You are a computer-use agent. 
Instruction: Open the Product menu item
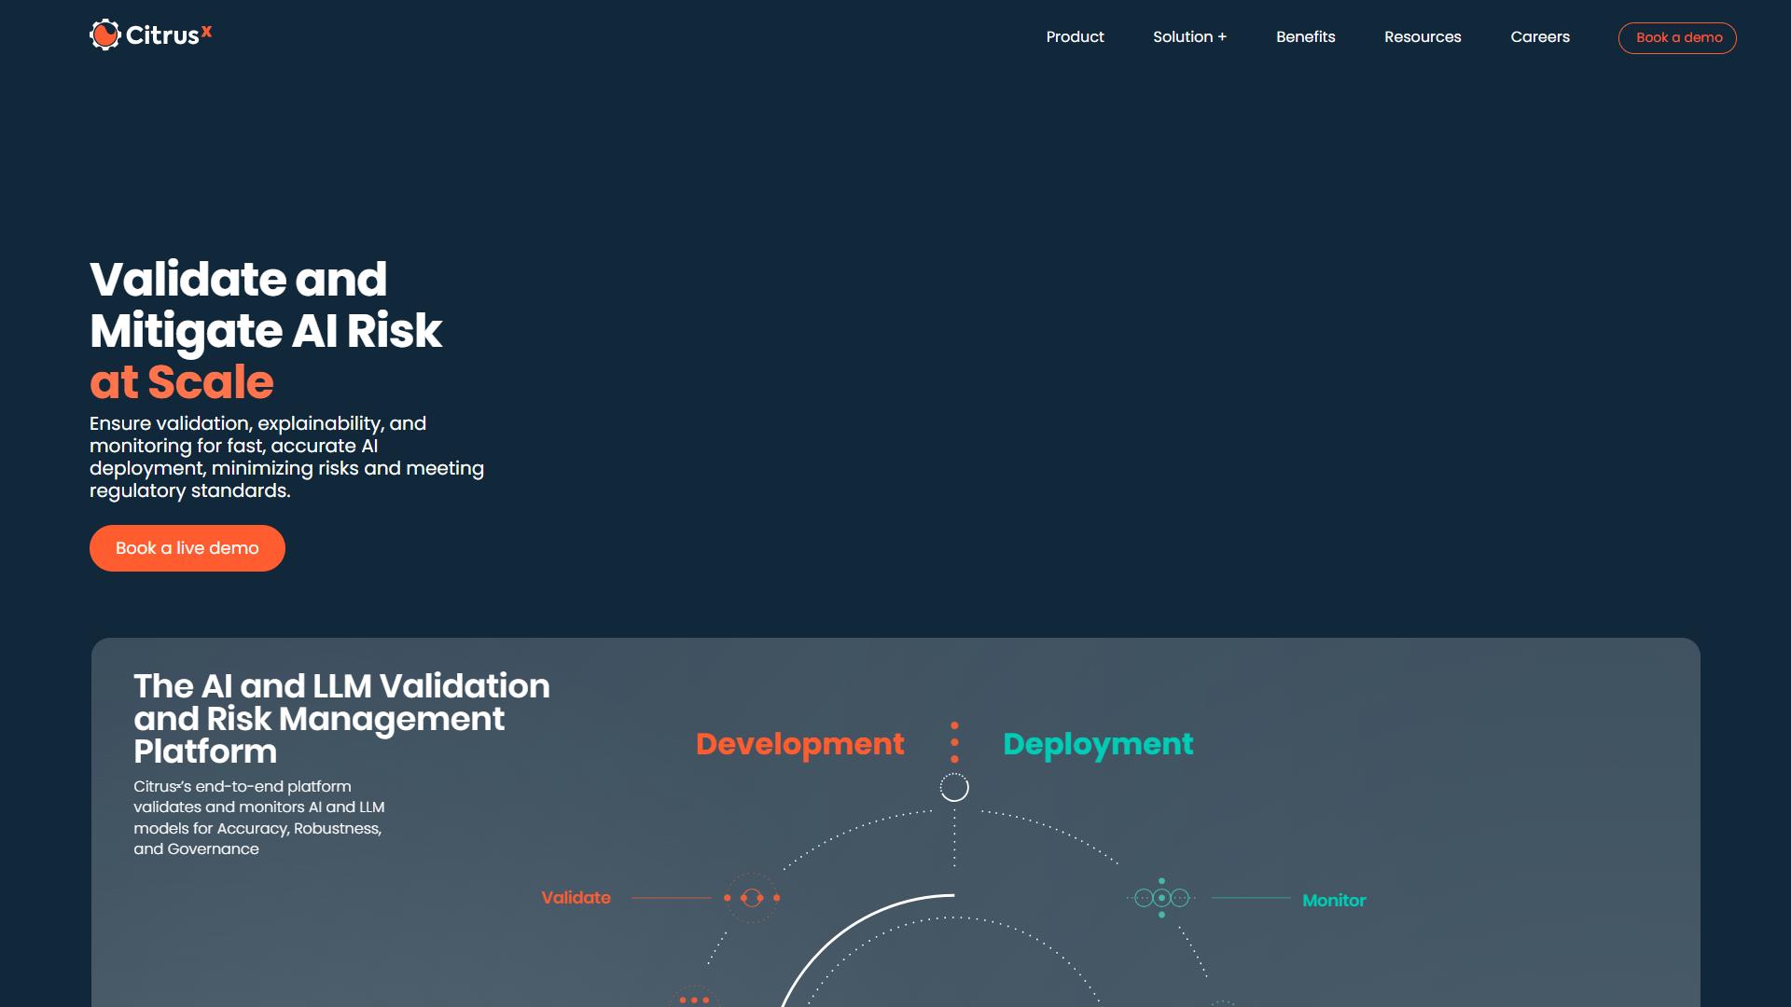(x=1075, y=37)
